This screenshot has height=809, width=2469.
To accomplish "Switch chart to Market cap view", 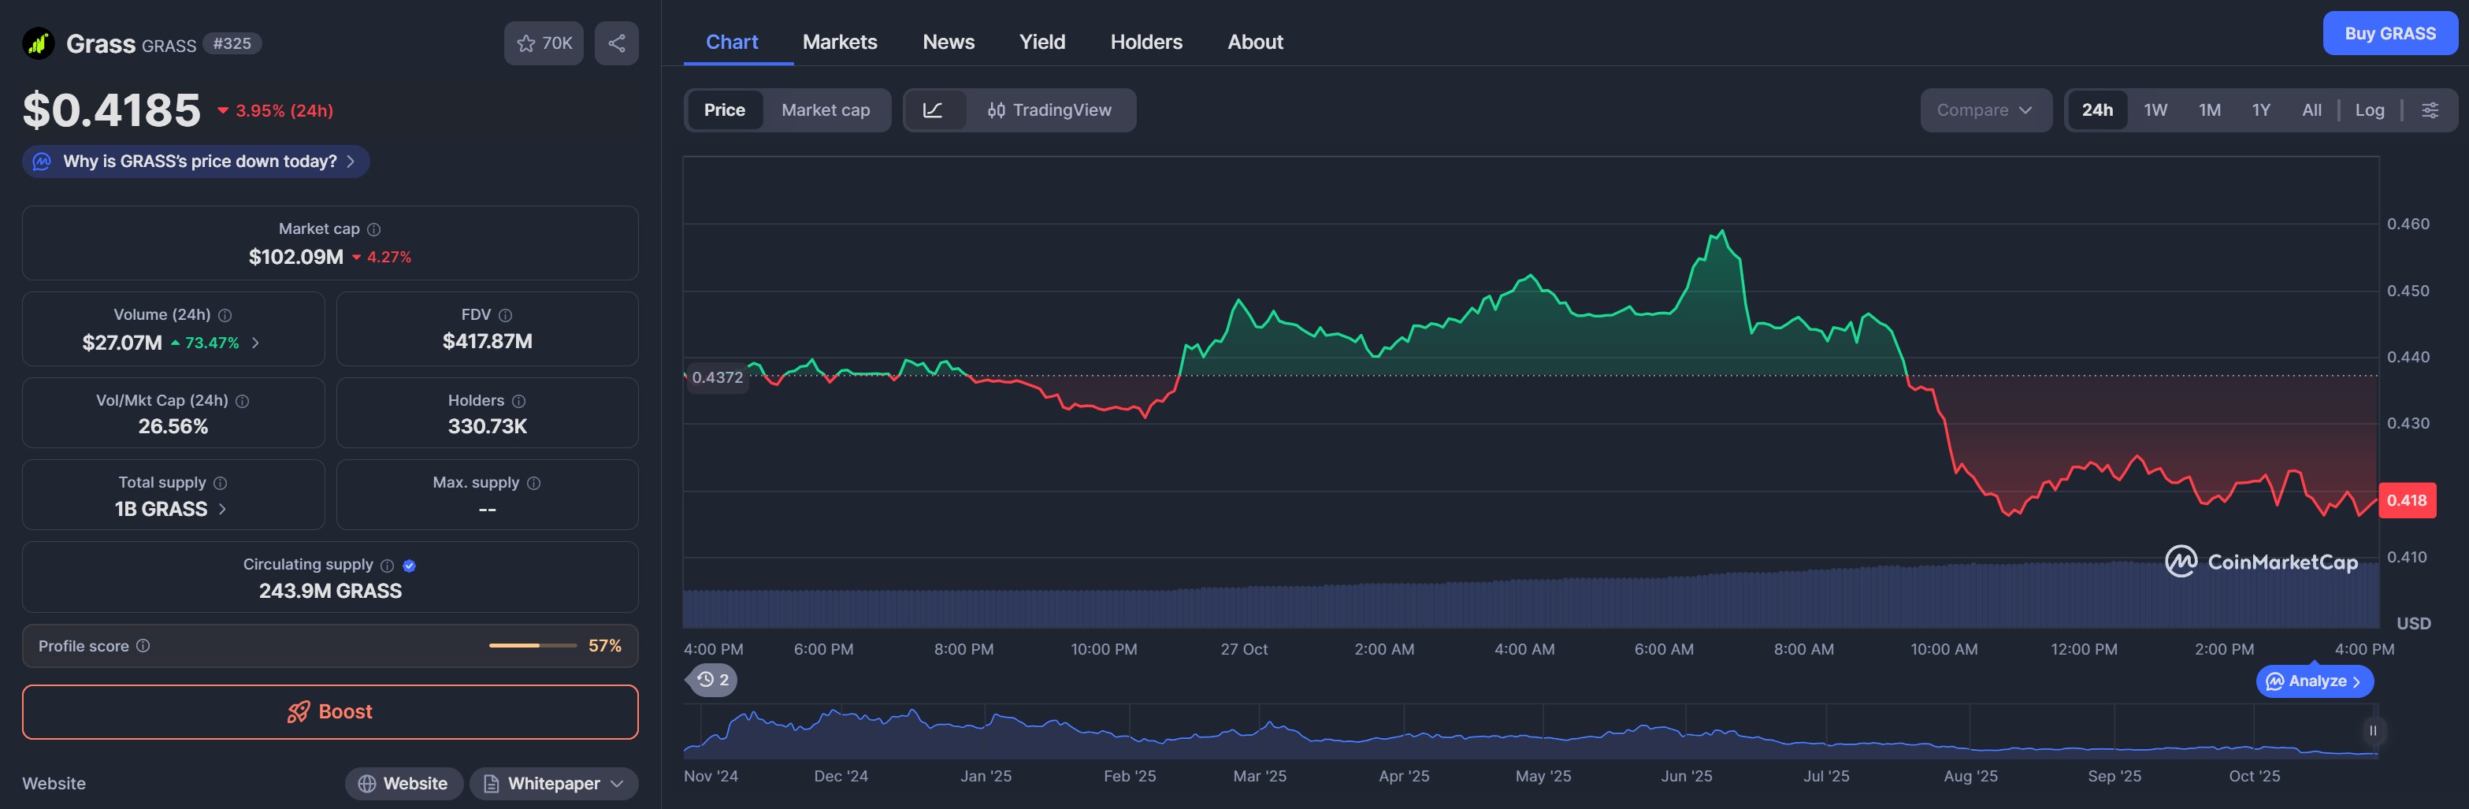I will [824, 110].
